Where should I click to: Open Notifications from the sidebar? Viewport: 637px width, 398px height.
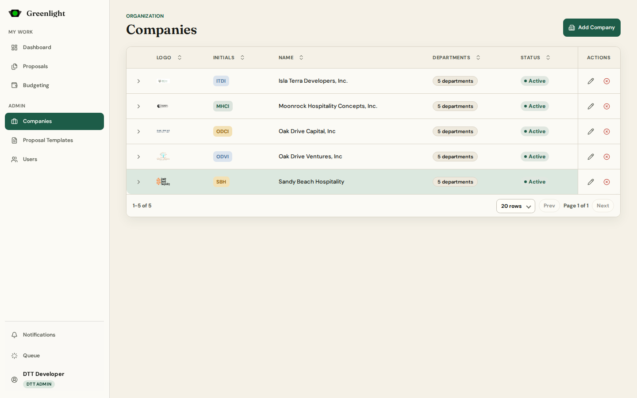tap(54, 335)
